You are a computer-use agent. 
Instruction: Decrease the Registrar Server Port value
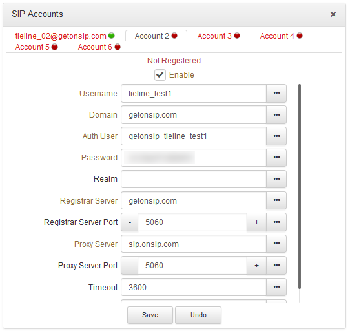coord(129,222)
